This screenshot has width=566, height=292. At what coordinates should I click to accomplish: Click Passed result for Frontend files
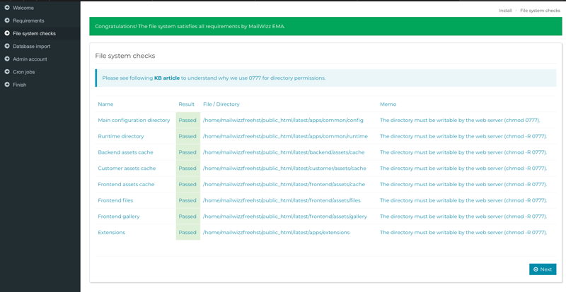(x=187, y=200)
